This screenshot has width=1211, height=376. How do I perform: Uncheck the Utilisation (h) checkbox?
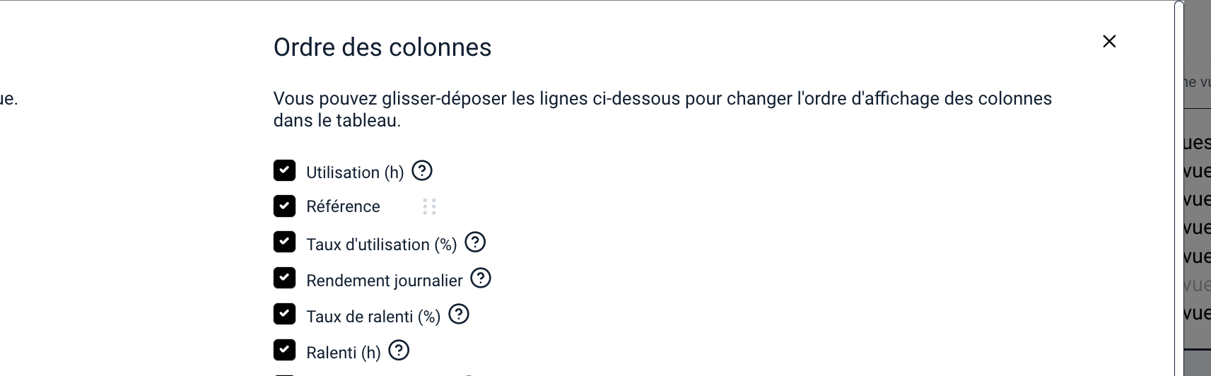[284, 170]
